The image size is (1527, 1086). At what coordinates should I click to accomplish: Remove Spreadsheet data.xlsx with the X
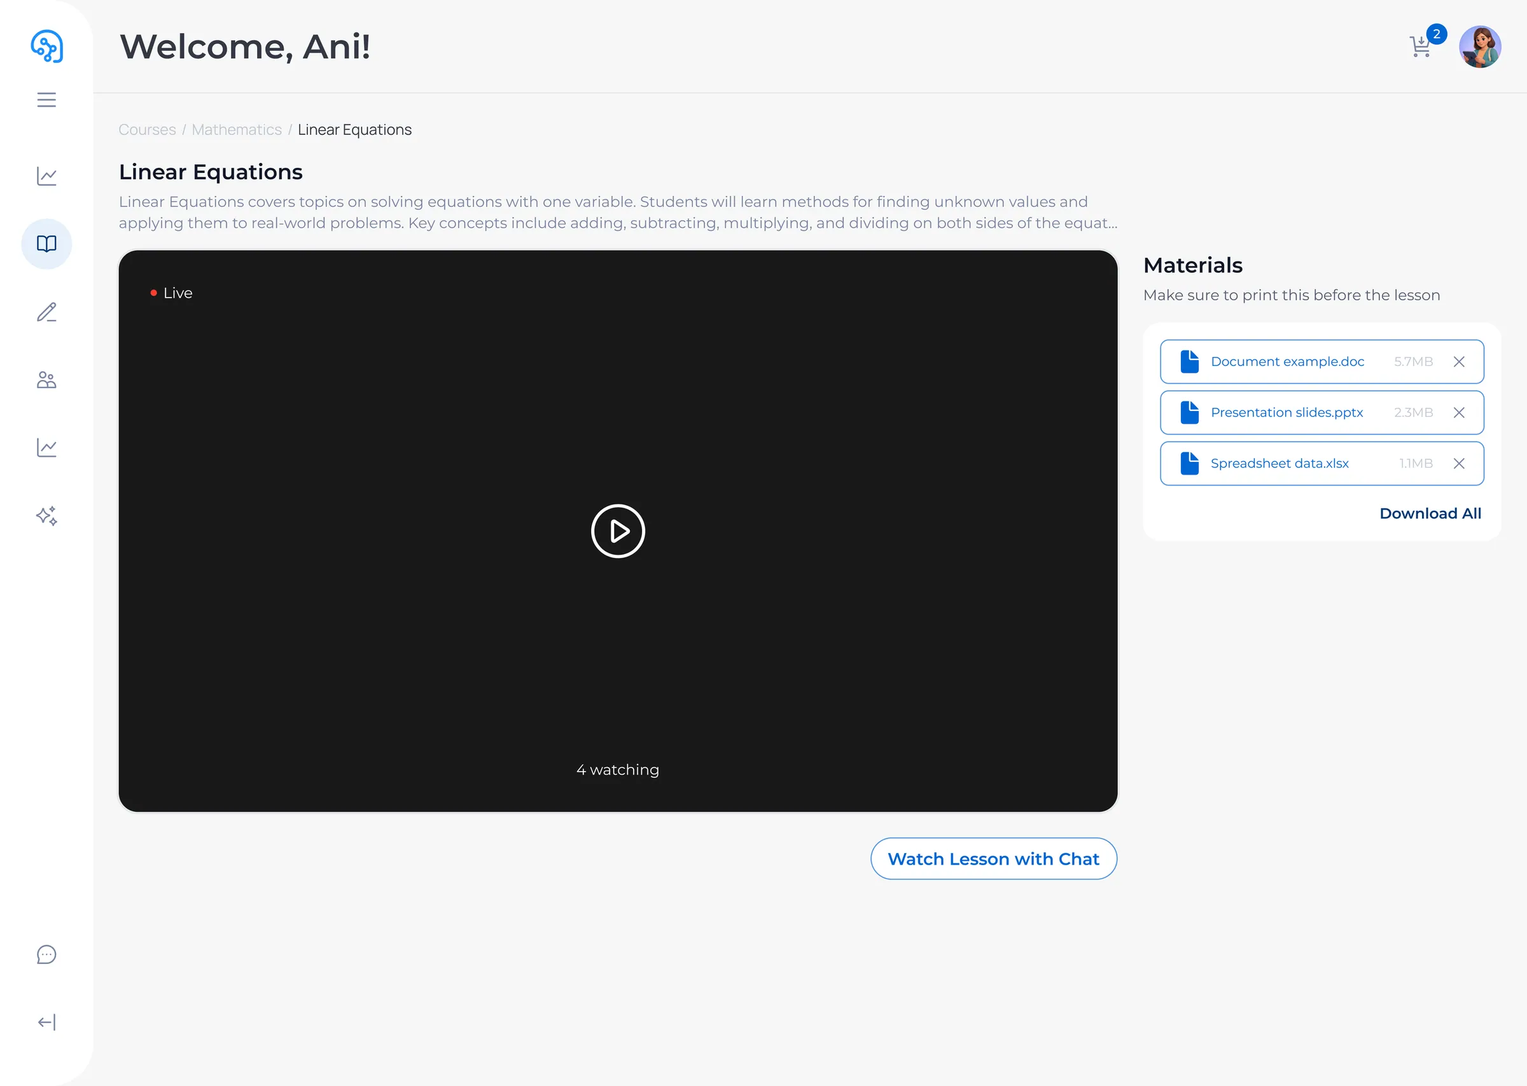[x=1459, y=463]
